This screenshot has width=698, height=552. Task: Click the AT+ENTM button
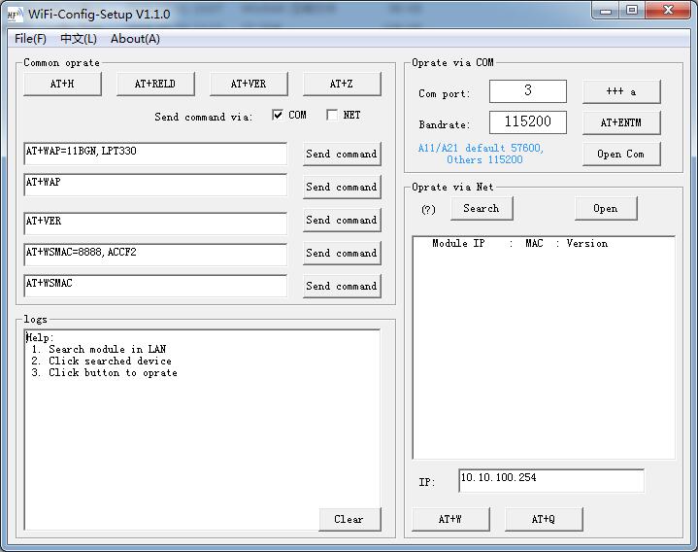pos(620,122)
